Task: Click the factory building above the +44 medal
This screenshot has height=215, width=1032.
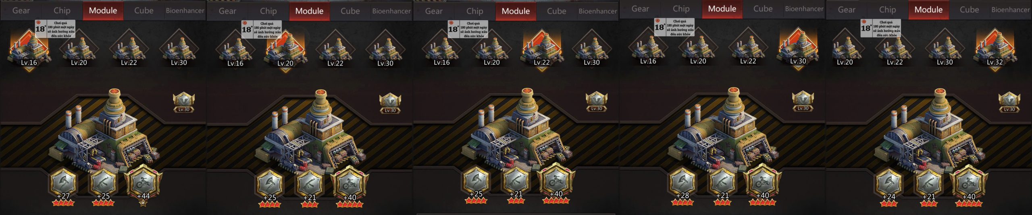Action: pyautogui.click(x=104, y=130)
